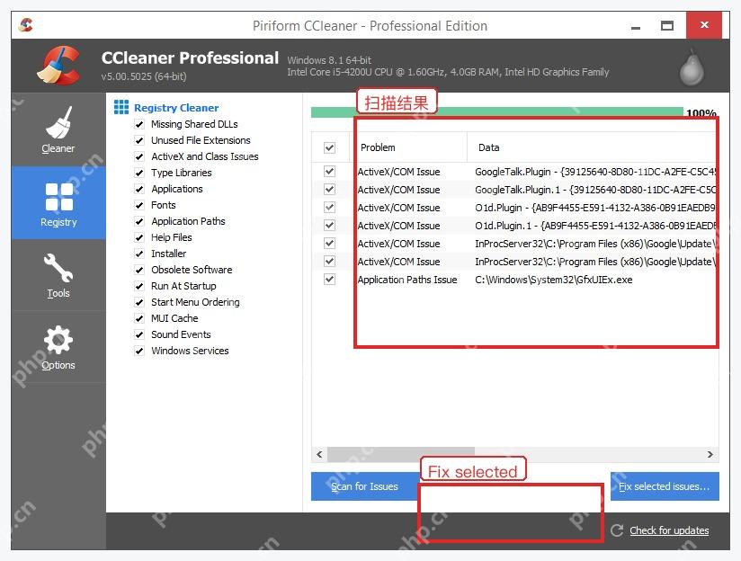The image size is (741, 561).
Task: Click the horizontal scrollbar thumb
Action: click(x=401, y=454)
